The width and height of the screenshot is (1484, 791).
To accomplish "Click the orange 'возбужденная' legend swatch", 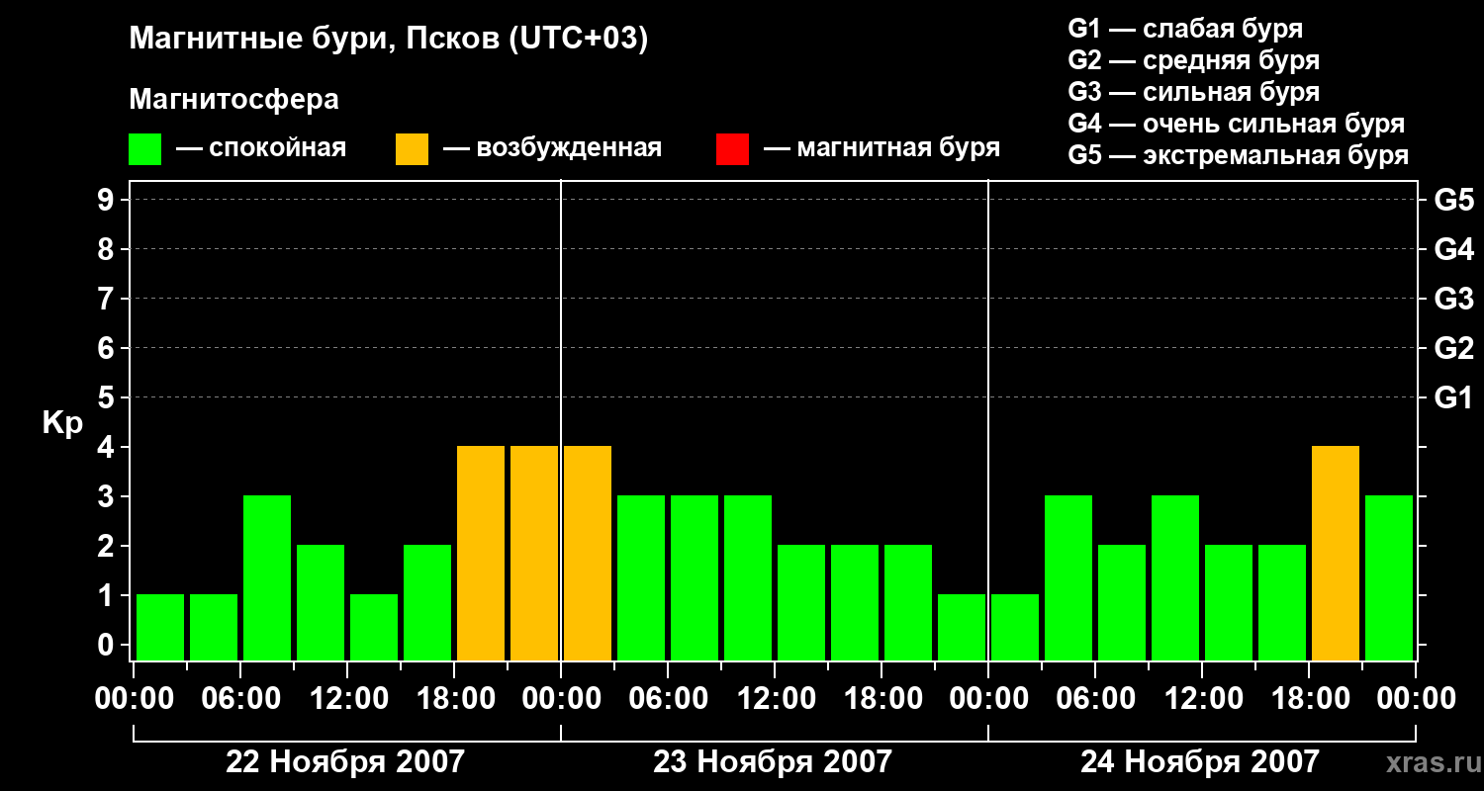I will 412,149.
